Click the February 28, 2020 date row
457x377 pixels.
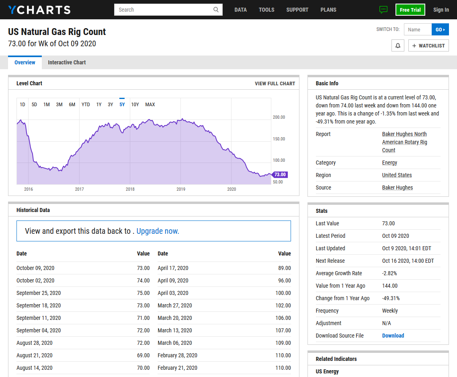[224, 355]
